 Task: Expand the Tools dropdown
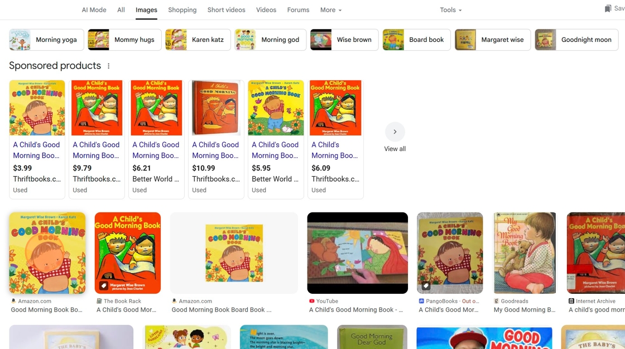(451, 10)
